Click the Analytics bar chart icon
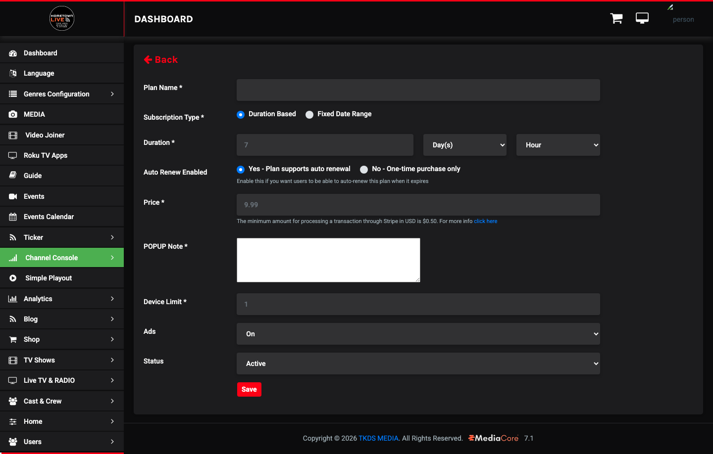This screenshot has width=713, height=454. click(x=13, y=299)
